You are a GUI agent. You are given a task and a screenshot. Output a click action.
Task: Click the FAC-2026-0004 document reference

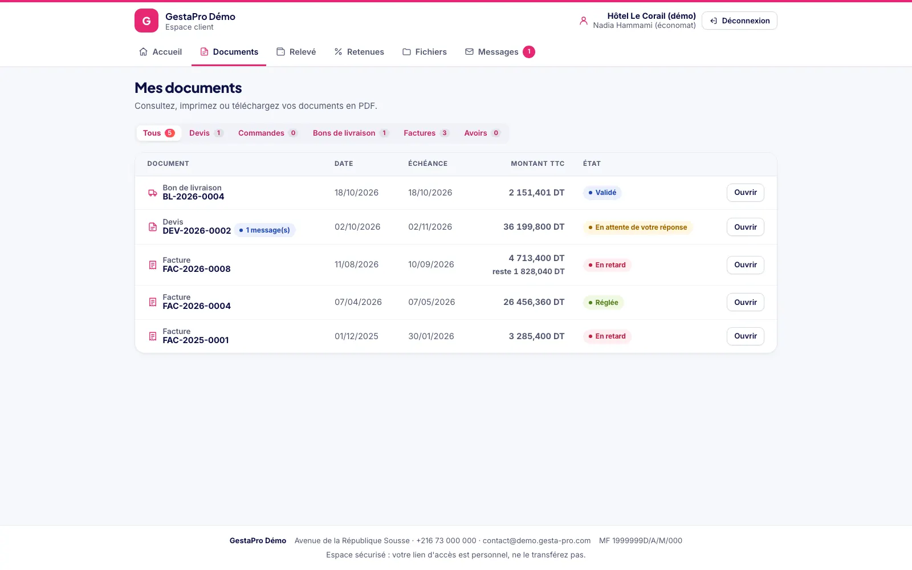coord(197,306)
